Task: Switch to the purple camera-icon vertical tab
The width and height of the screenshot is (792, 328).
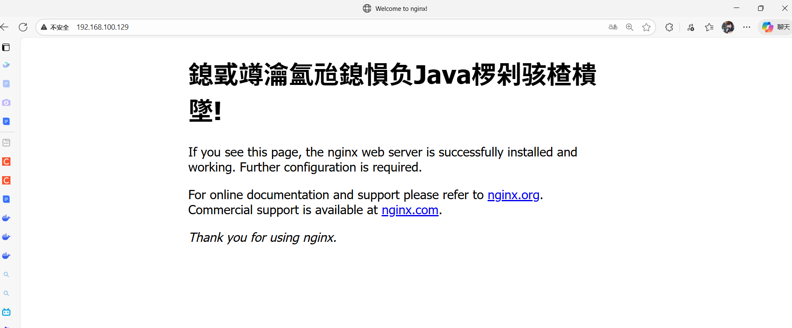Action: (6, 102)
